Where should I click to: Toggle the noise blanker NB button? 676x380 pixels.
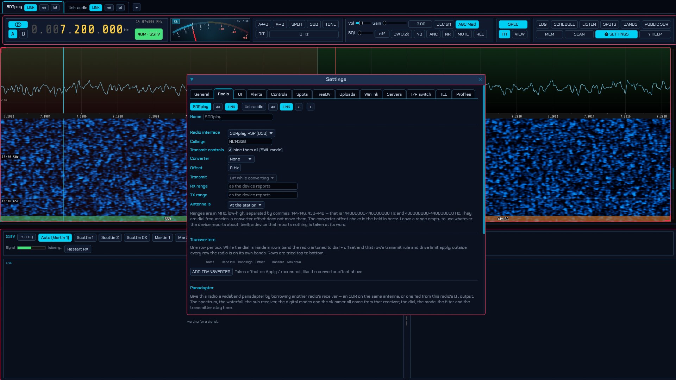tap(419, 34)
